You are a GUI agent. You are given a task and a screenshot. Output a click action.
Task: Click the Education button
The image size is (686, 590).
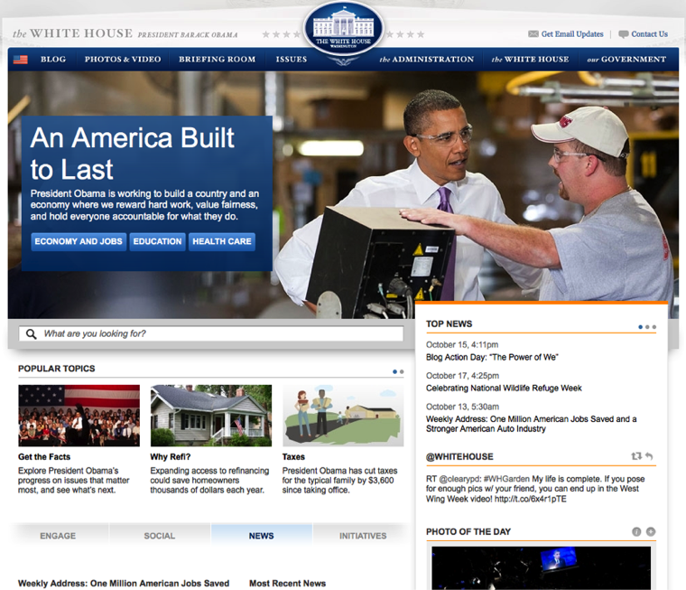tap(157, 242)
